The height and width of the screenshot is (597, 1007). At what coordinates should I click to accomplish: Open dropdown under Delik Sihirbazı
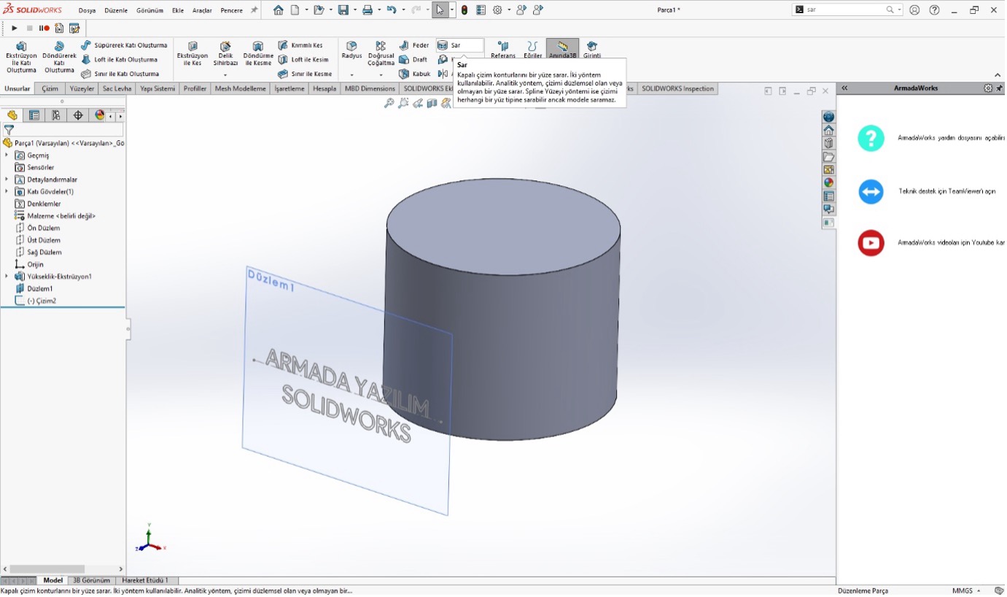click(x=225, y=75)
